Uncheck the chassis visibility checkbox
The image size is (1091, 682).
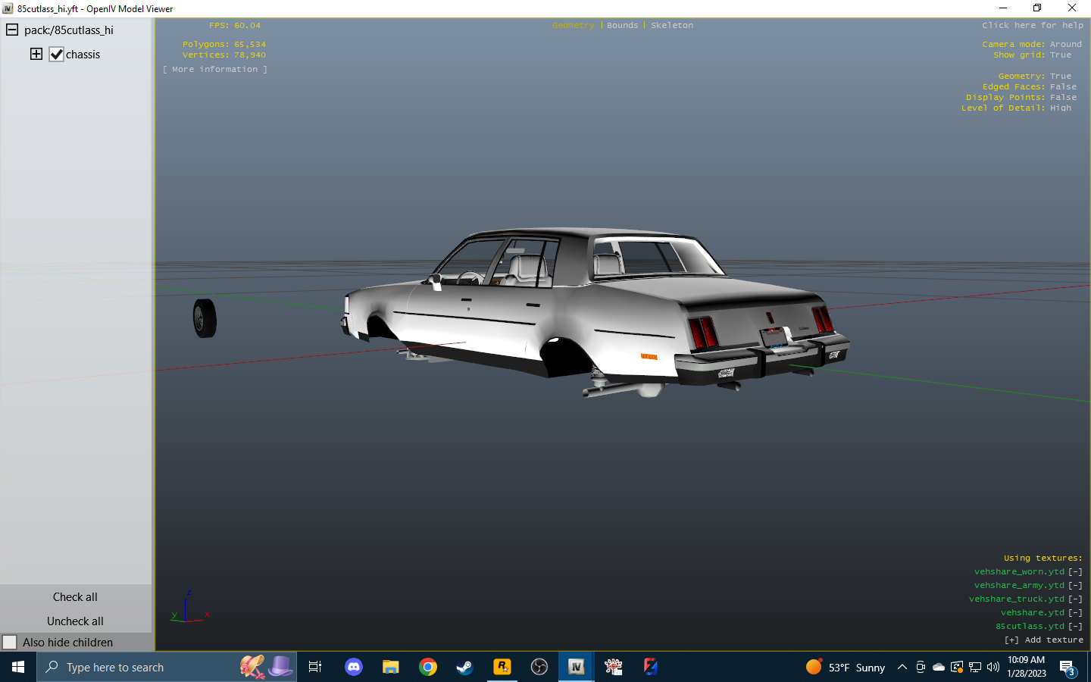57,55
